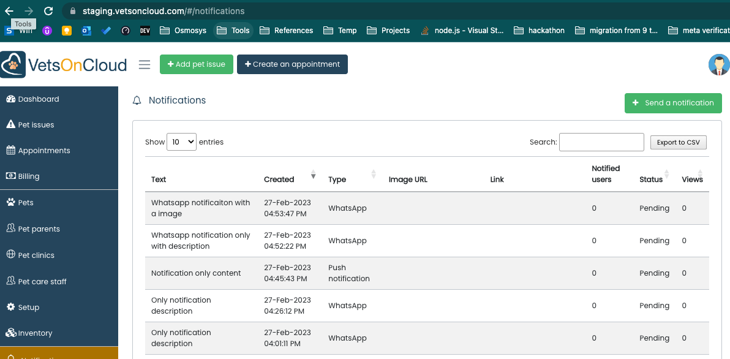
Task: Focus the notifications Search input field
Action: click(601, 142)
